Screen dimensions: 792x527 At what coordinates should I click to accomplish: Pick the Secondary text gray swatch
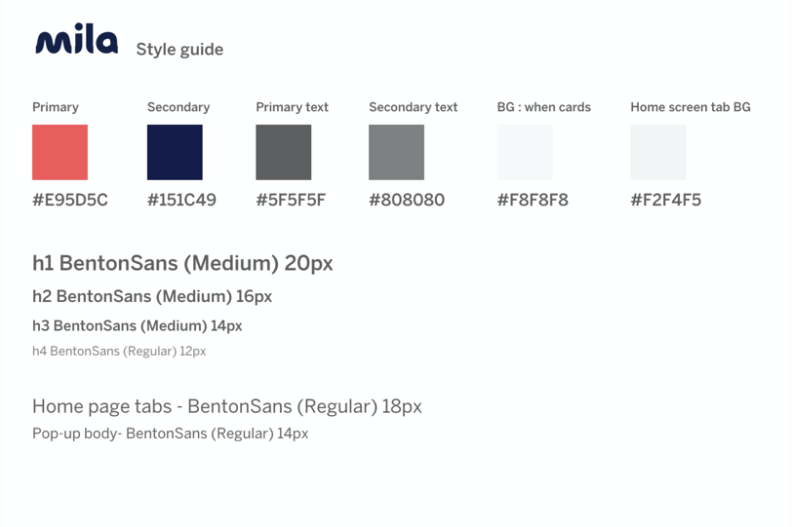(397, 152)
